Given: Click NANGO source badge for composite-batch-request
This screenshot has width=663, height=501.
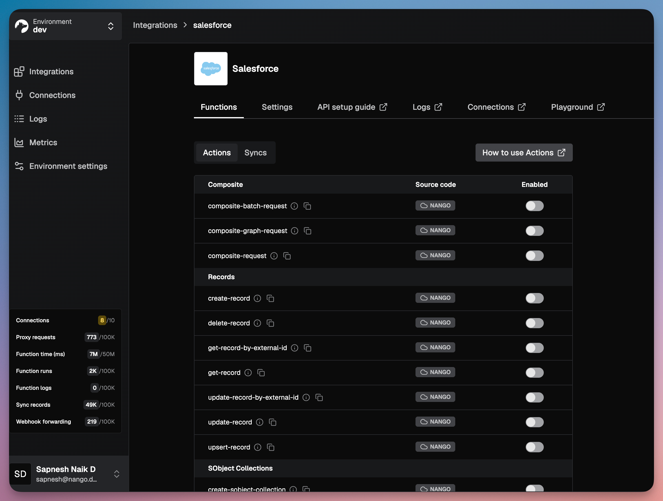Looking at the screenshot, I should click(x=435, y=206).
